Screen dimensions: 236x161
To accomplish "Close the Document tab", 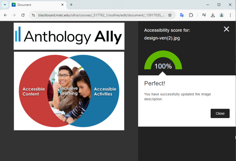I will (x=63, y=5).
